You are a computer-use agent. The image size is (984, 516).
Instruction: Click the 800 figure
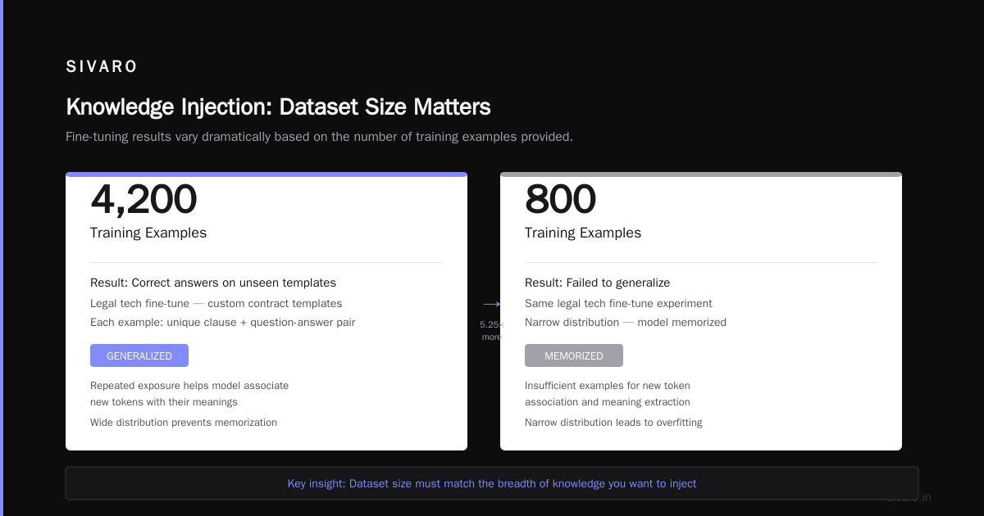(560, 199)
